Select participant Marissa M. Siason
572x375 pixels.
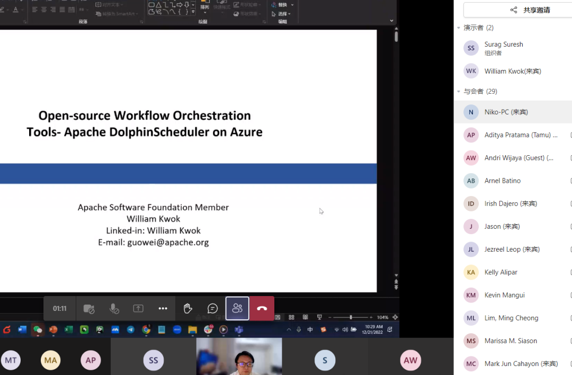point(513,341)
